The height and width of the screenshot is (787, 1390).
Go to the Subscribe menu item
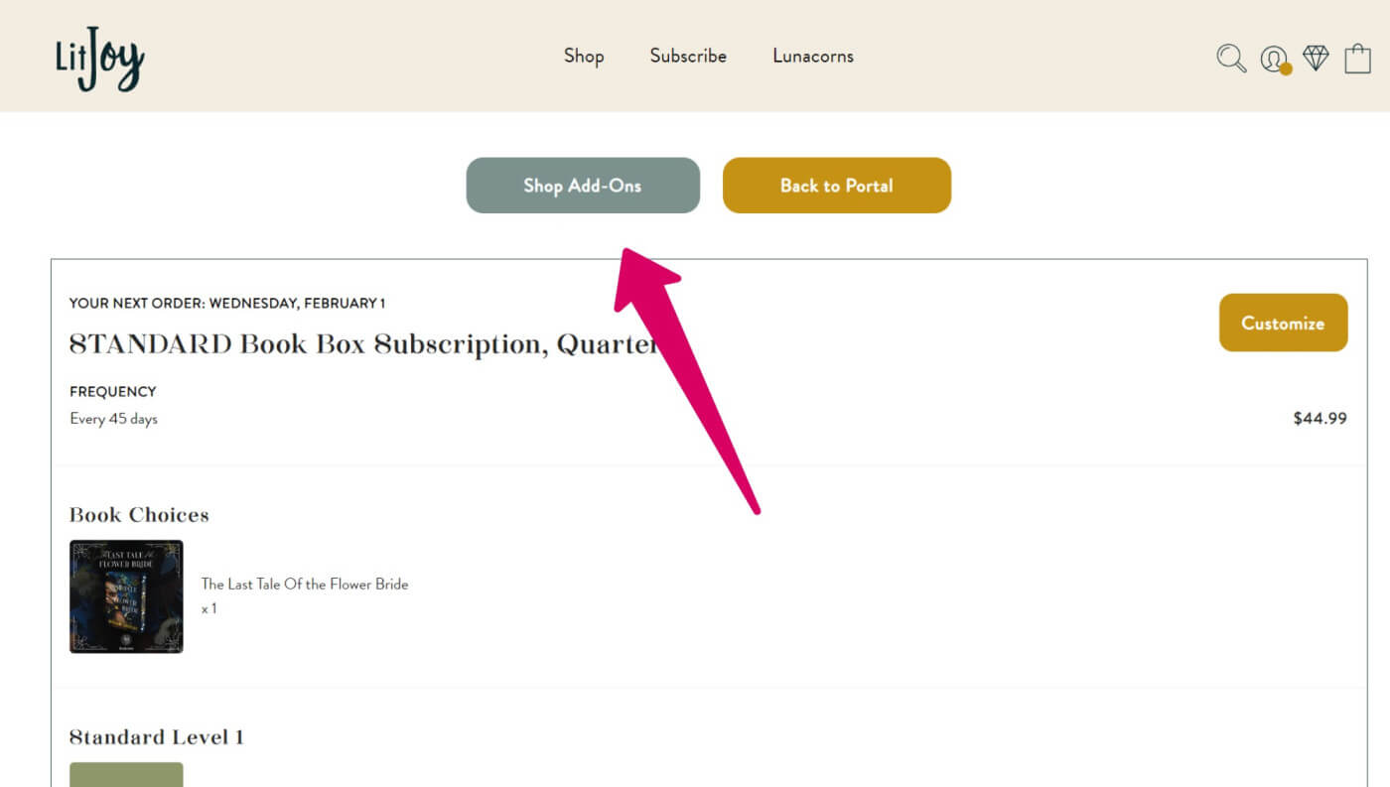[x=688, y=57]
